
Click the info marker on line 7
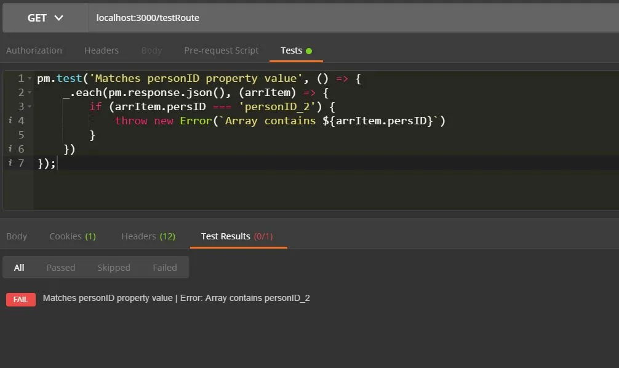pyautogui.click(x=10, y=162)
